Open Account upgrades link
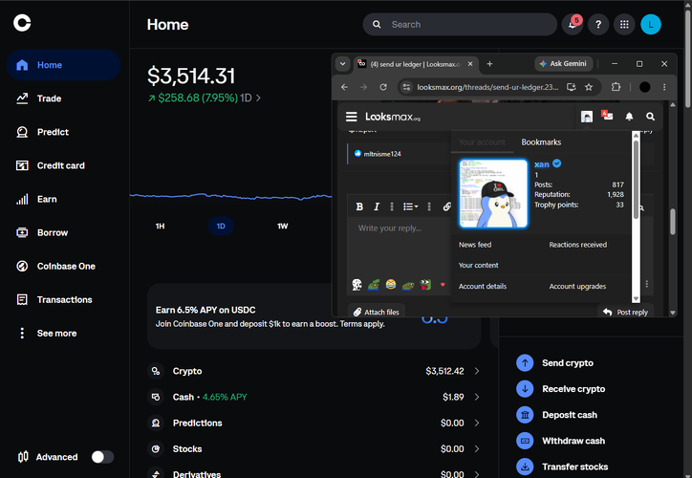Image resolution: width=692 pixels, height=478 pixels. [x=577, y=287]
